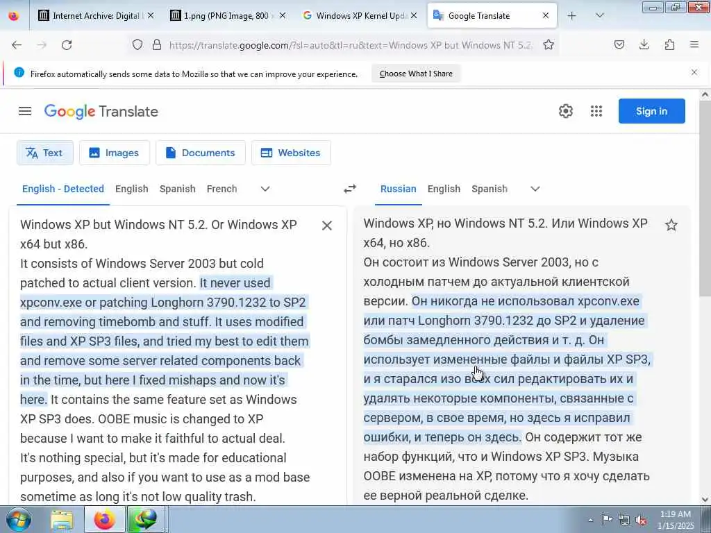Open the green globe taskbar application
The height and width of the screenshot is (533, 711).
pos(145,520)
